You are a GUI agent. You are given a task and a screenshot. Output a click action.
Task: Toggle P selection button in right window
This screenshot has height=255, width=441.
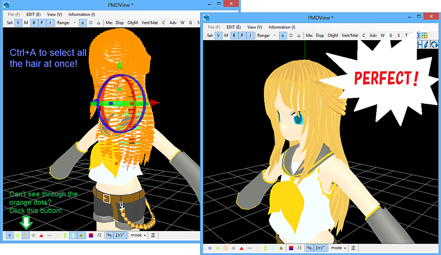242,35
